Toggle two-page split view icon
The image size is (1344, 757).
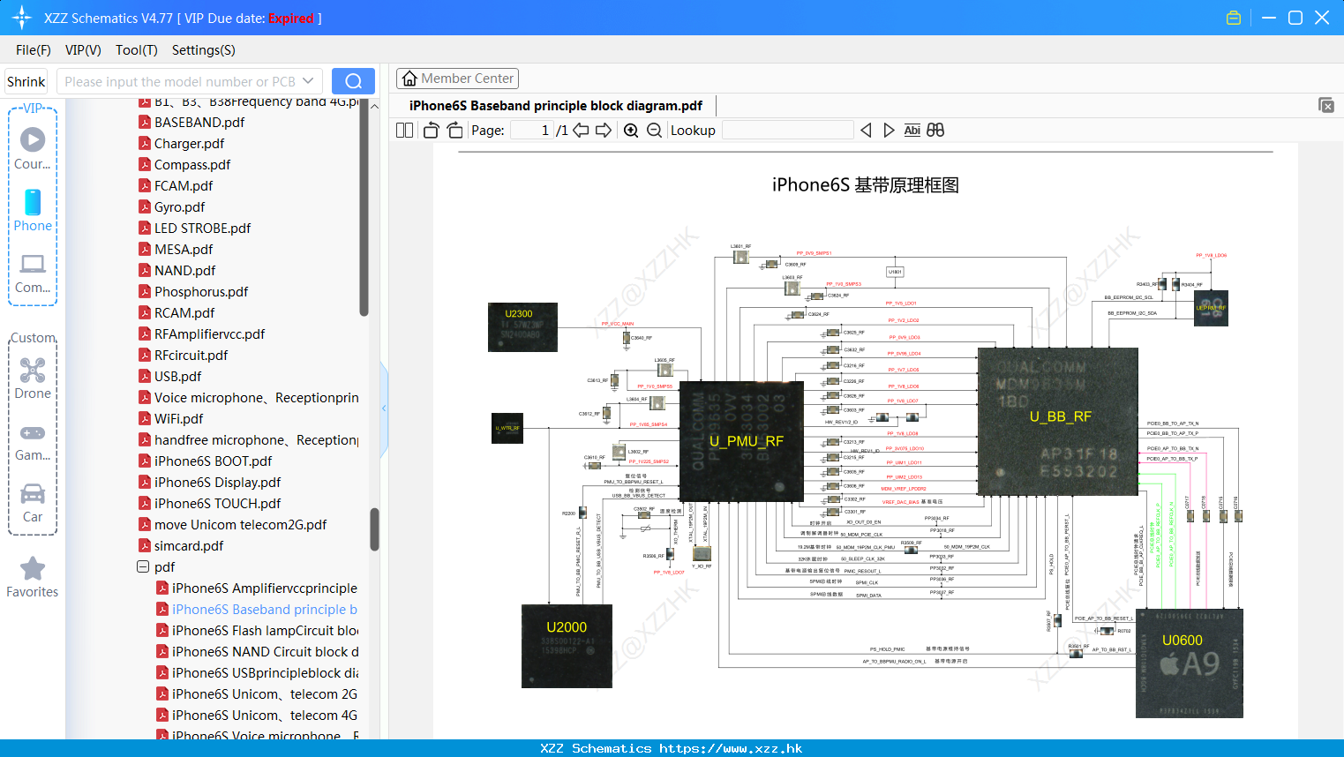coord(405,130)
